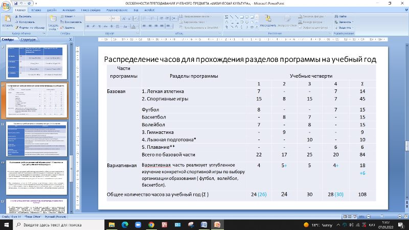Open the font color picker
This screenshot has height=230, width=409.
134,27
